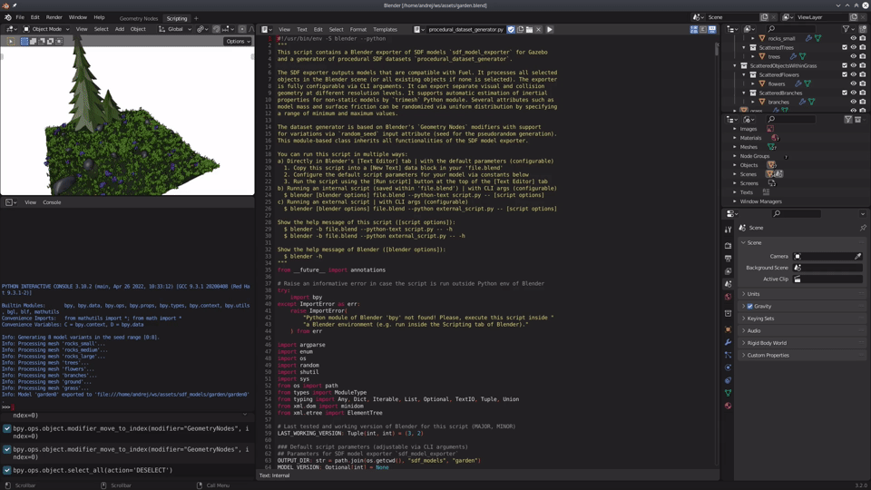Collapse the Scene panel
The width and height of the screenshot is (871, 490).
point(803,243)
